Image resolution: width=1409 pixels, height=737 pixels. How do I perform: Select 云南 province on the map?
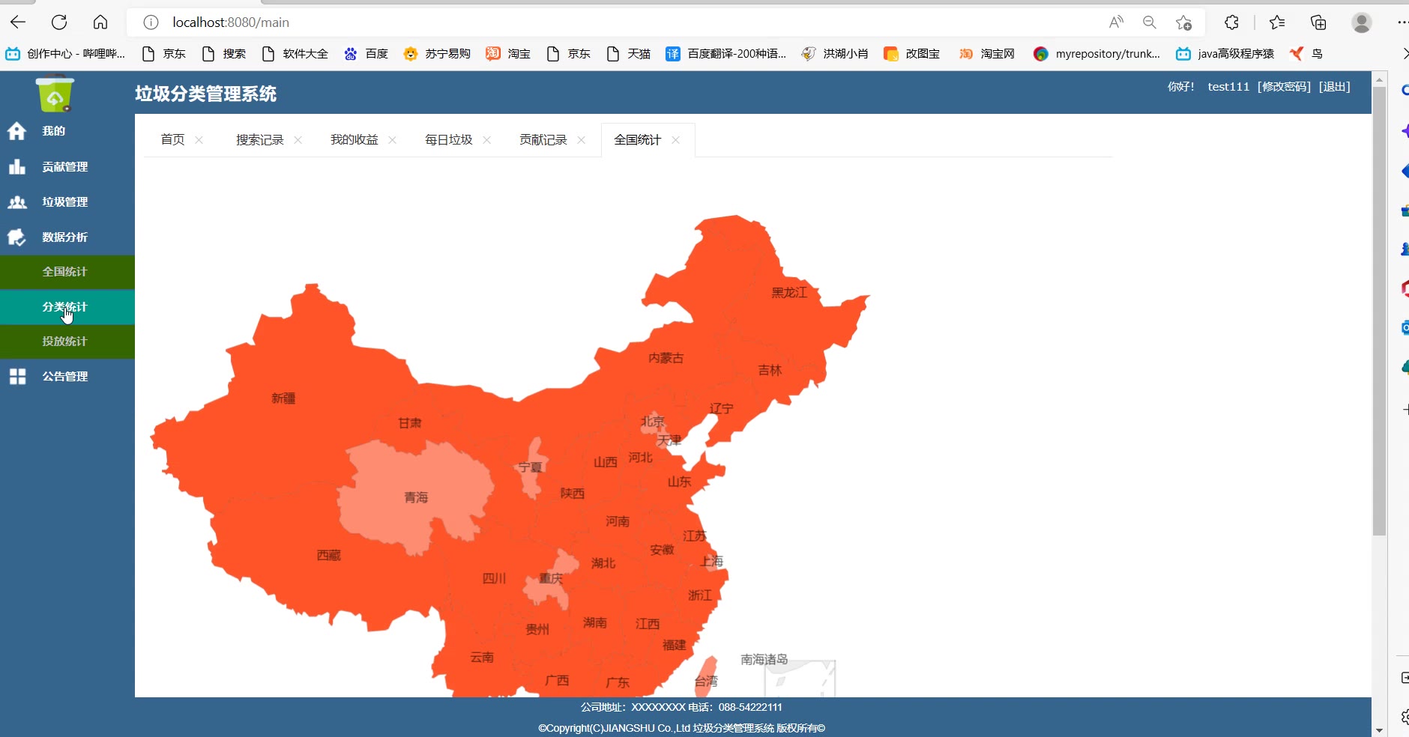(482, 657)
